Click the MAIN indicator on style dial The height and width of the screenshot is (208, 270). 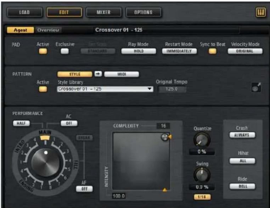coord(45,137)
